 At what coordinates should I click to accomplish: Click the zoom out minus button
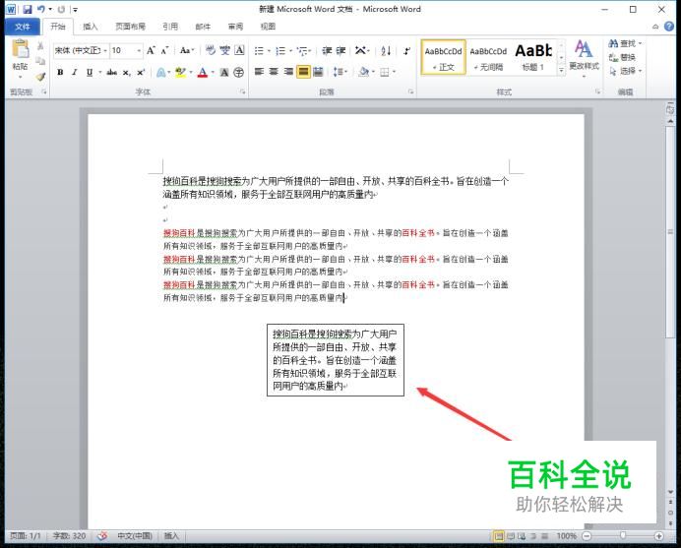[587, 536]
